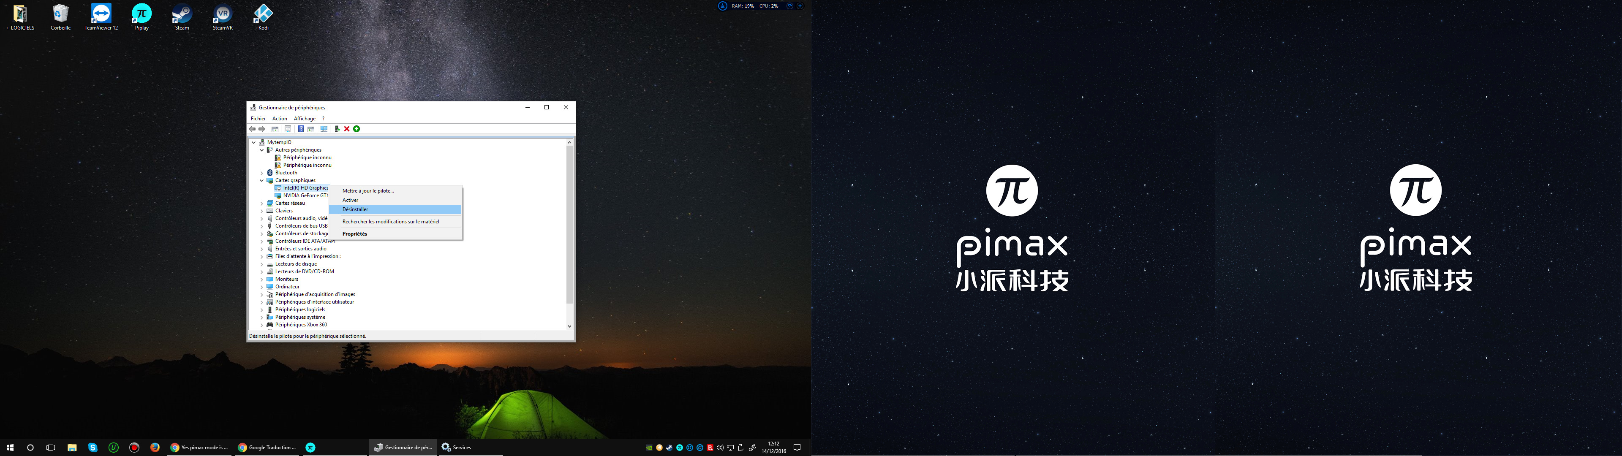Screen dimensions: 1622x456
Task: Switch to Yes pimax mode Chrome taskbar window
Action: [x=200, y=448]
